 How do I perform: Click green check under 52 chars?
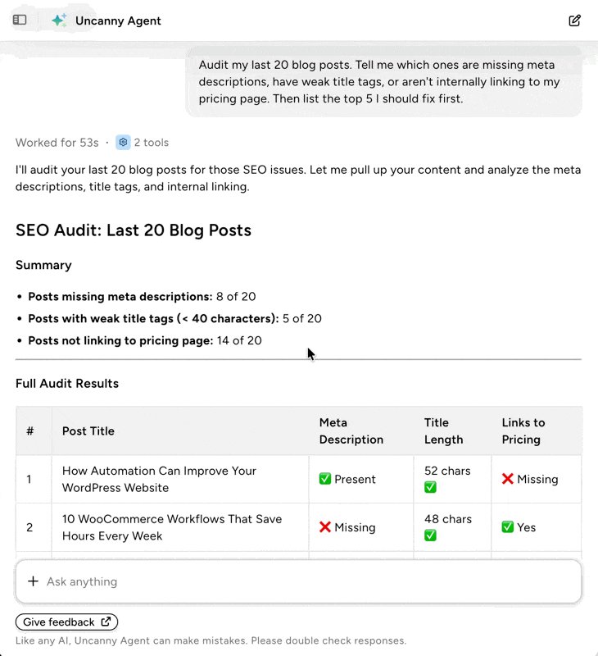coord(430,487)
